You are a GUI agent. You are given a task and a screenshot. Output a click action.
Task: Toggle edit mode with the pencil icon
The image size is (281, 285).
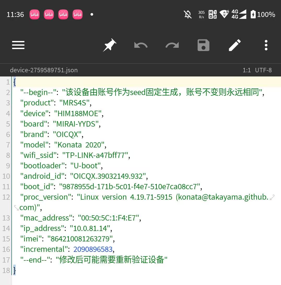click(x=235, y=45)
